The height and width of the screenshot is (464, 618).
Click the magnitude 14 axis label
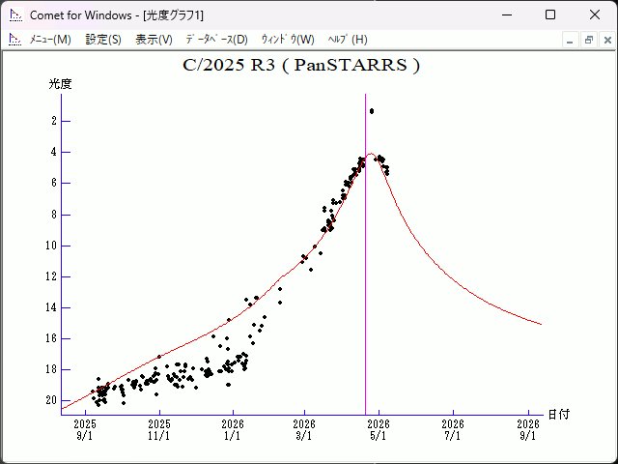[51, 307]
